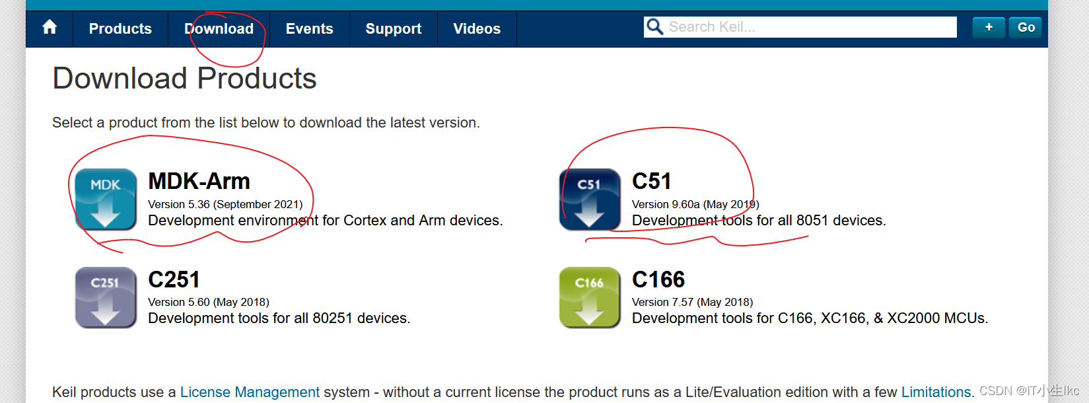Click the green C166 download icon

[x=590, y=297]
